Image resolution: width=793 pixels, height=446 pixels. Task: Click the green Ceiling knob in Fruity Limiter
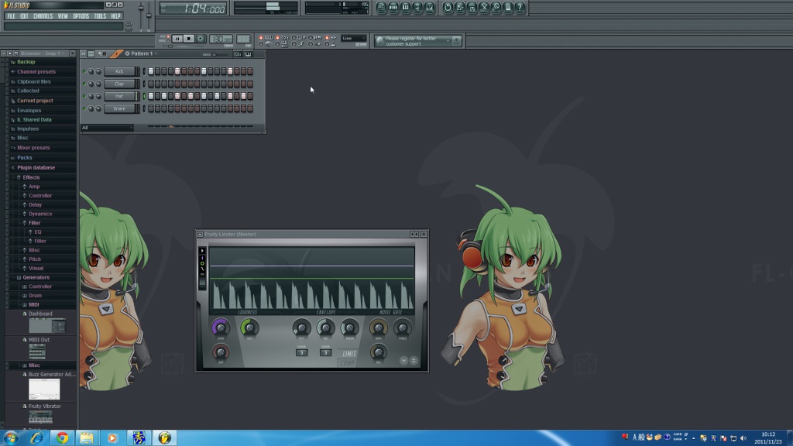click(x=249, y=328)
